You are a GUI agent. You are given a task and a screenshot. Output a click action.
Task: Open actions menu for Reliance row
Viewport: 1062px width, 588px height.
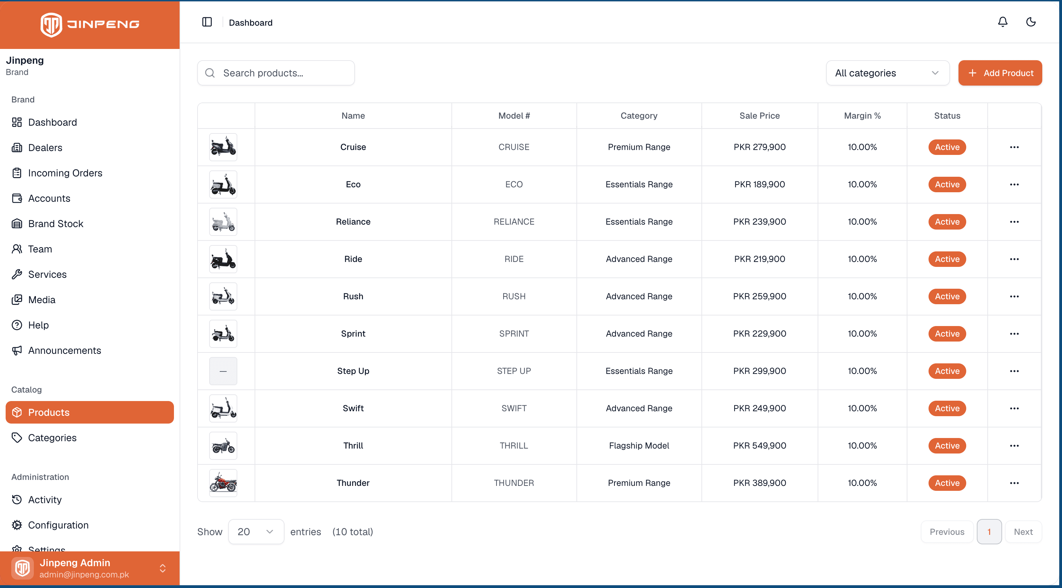(1014, 222)
